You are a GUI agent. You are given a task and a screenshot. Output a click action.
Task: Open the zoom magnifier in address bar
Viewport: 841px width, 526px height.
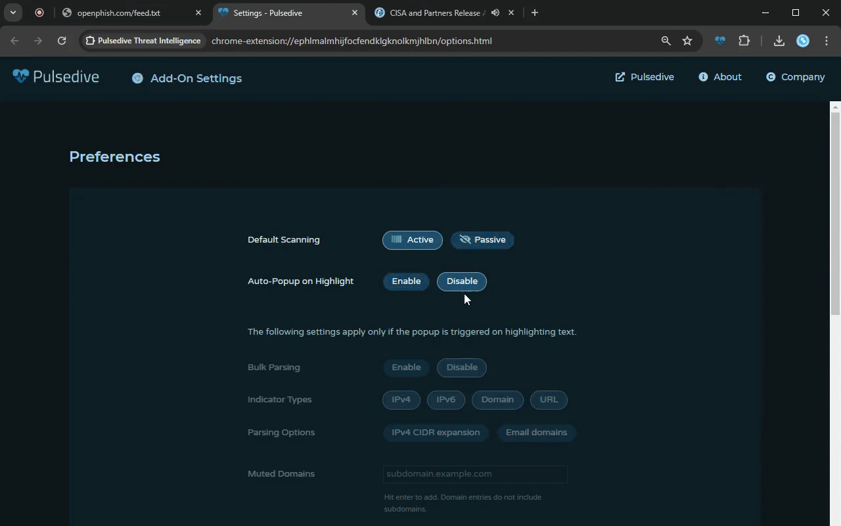666,41
